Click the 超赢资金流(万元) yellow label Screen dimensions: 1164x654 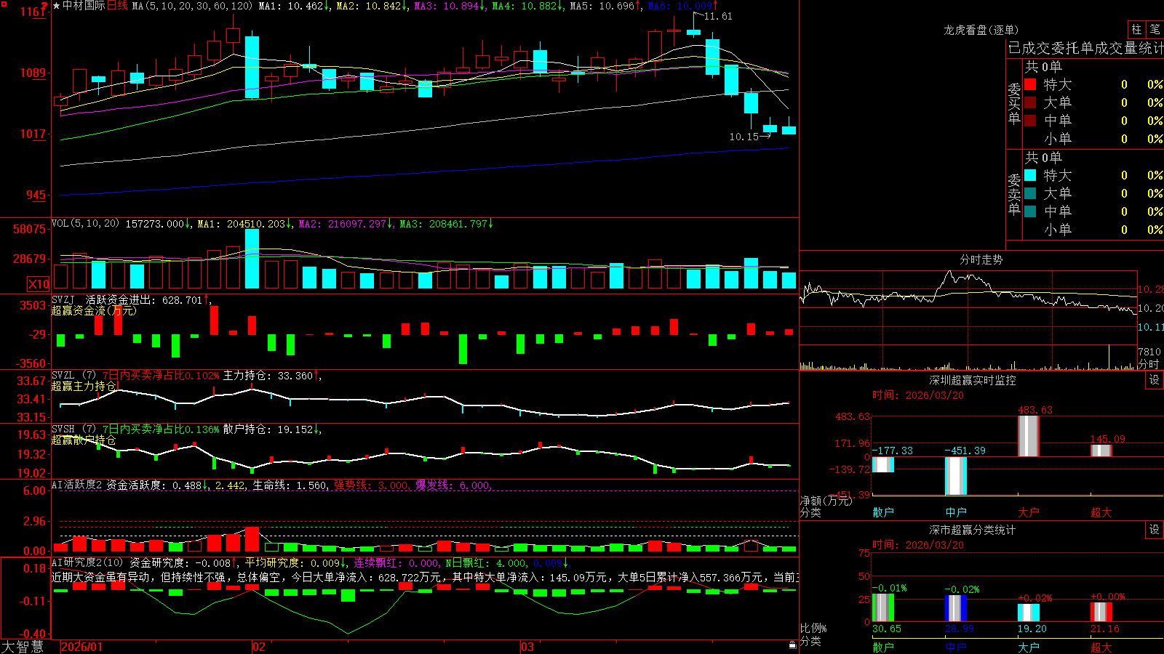(x=94, y=310)
